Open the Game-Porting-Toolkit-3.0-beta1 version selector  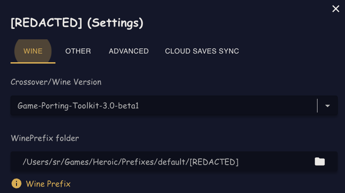click(x=174, y=106)
